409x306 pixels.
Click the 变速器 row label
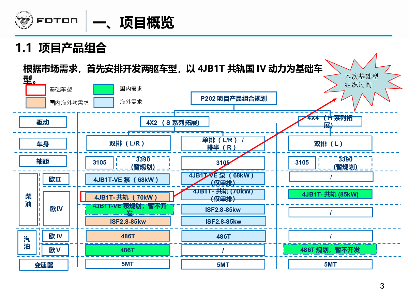44,265
